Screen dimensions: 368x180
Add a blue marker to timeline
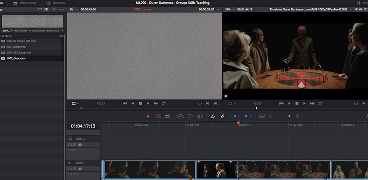pos(246,116)
